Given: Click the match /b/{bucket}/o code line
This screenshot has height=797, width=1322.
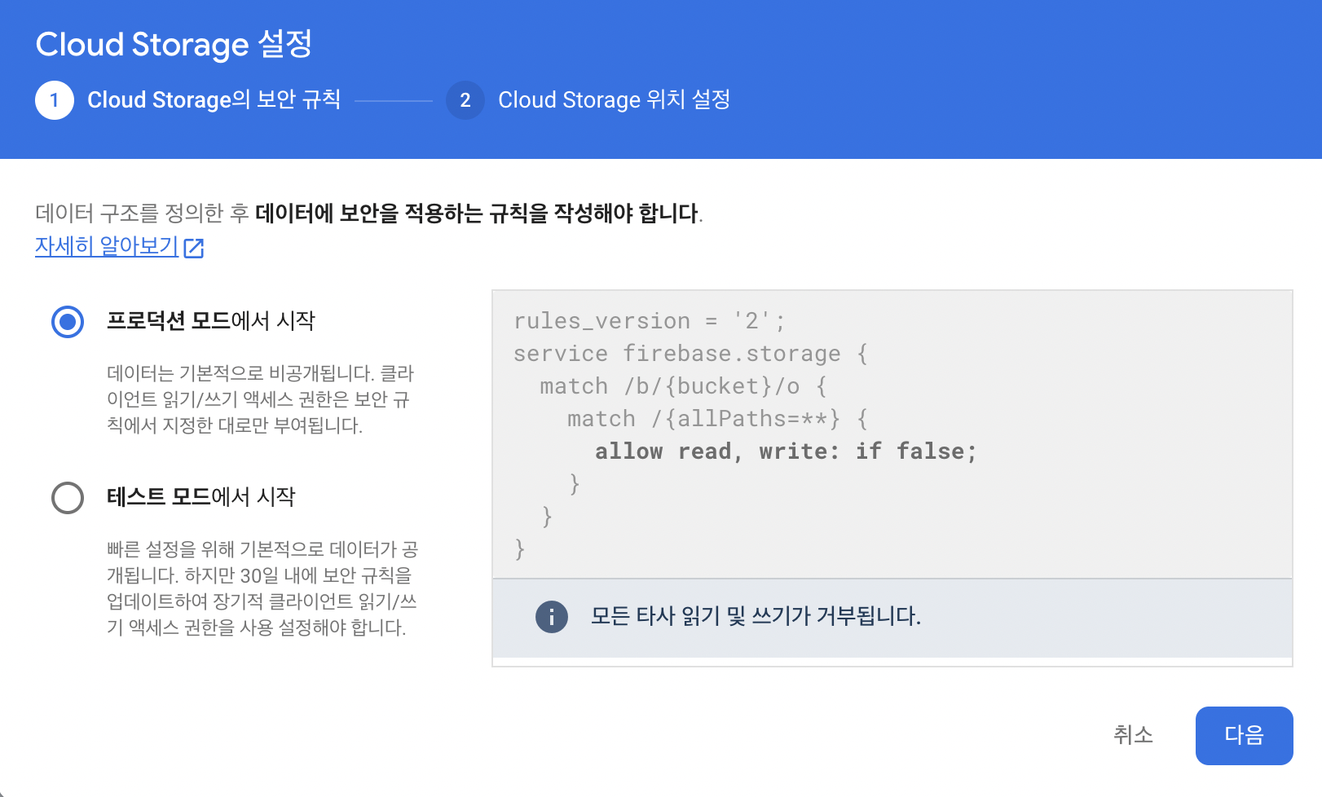Looking at the screenshot, I should (x=684, y=386).
